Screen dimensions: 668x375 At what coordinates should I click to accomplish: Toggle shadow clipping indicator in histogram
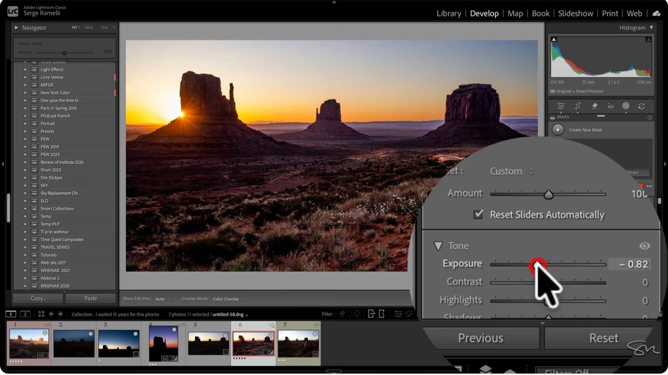pos(554,40)
